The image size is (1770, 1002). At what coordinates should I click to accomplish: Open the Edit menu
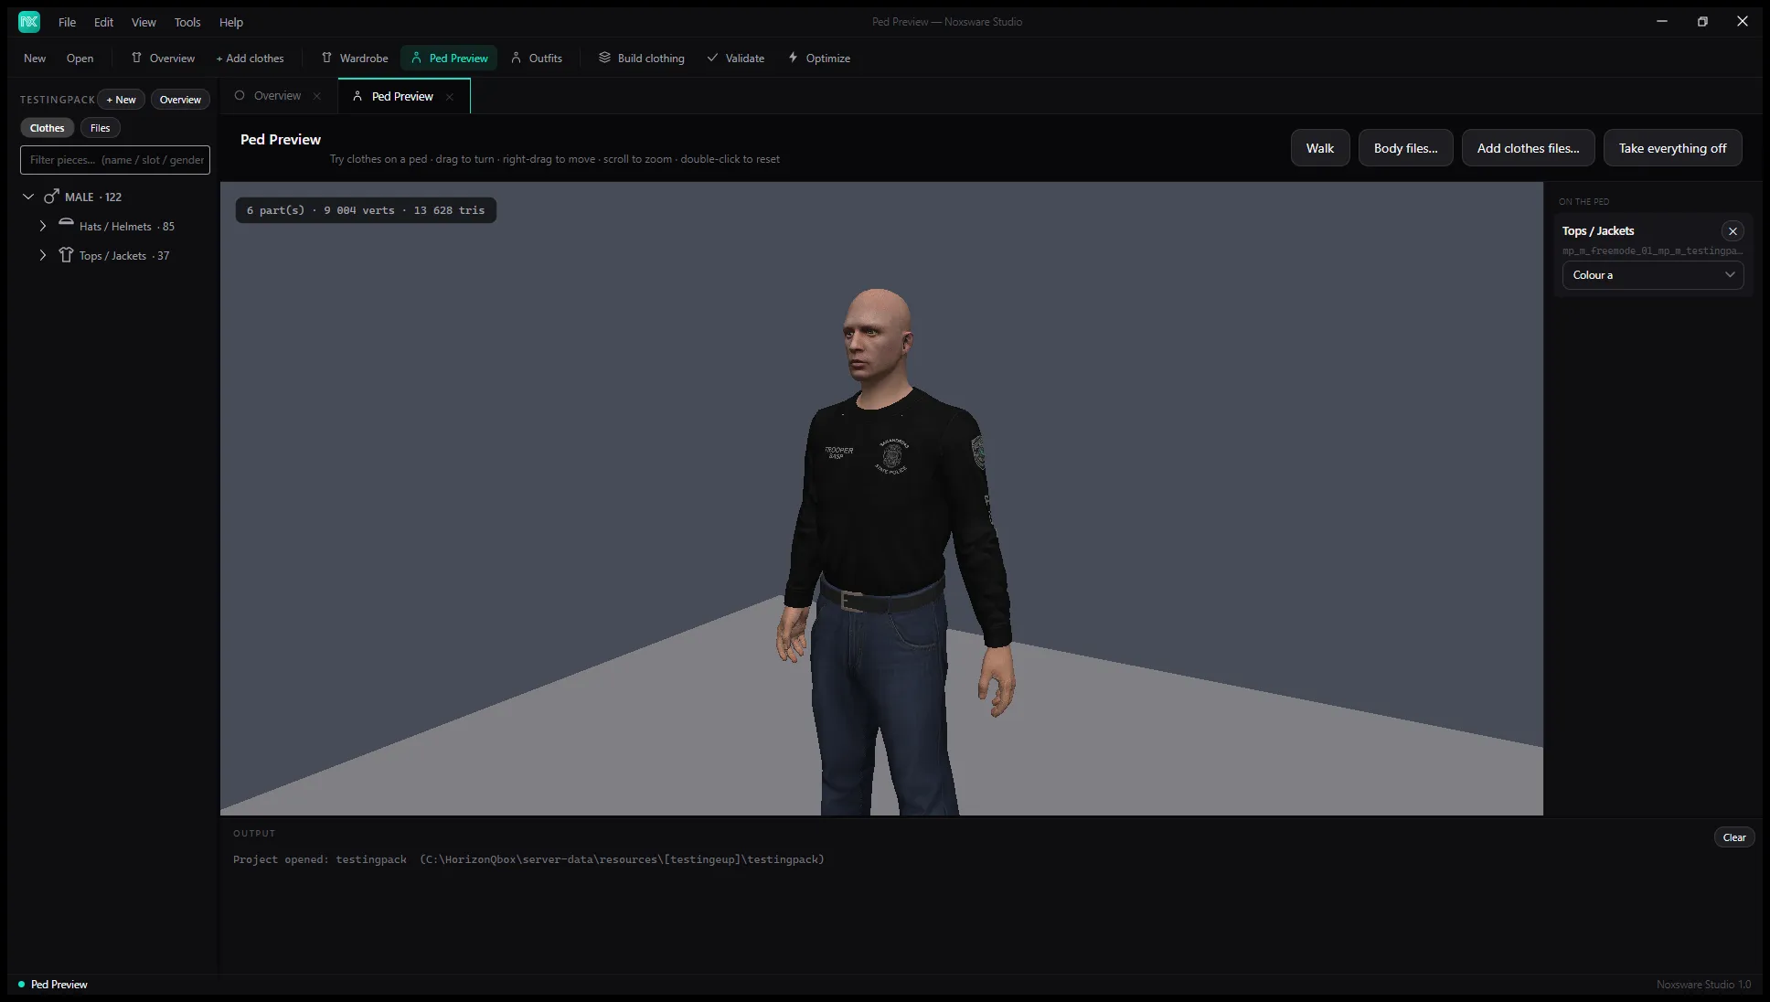click(x=103, y=22)
